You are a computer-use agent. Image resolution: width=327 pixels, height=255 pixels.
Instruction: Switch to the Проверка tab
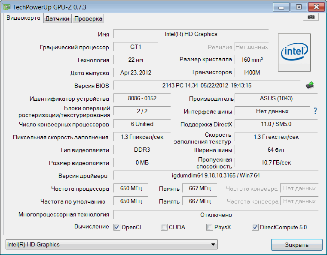click(x=88, y=18)
